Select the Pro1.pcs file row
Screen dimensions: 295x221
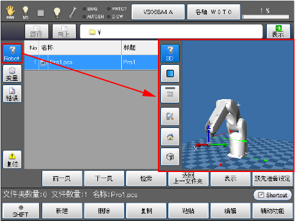click(x=91, y=62)
